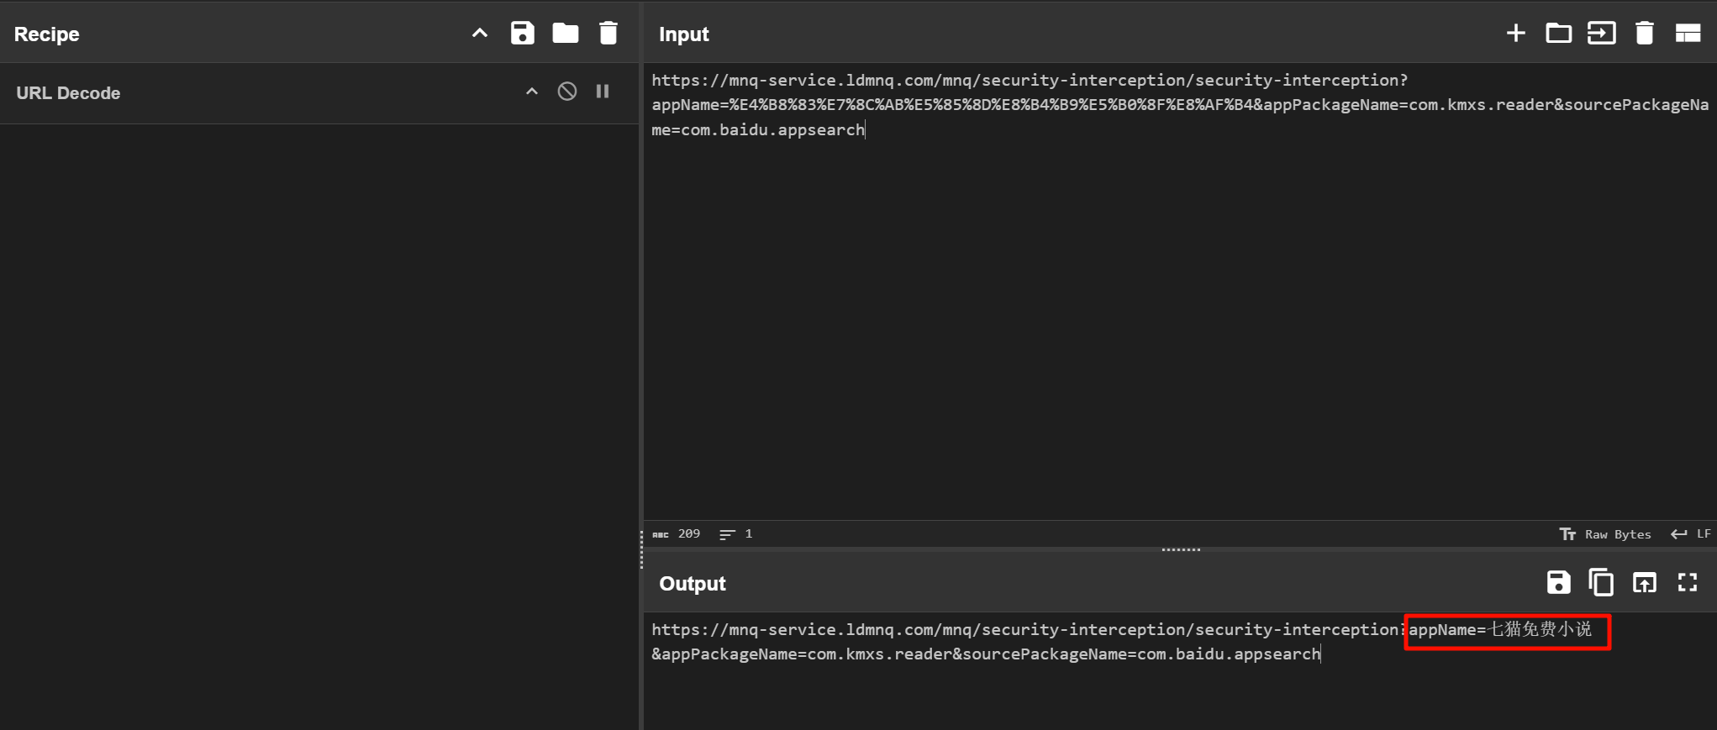
Task: Grab the input/output pane divider handle
Action: coord(1180,549)
